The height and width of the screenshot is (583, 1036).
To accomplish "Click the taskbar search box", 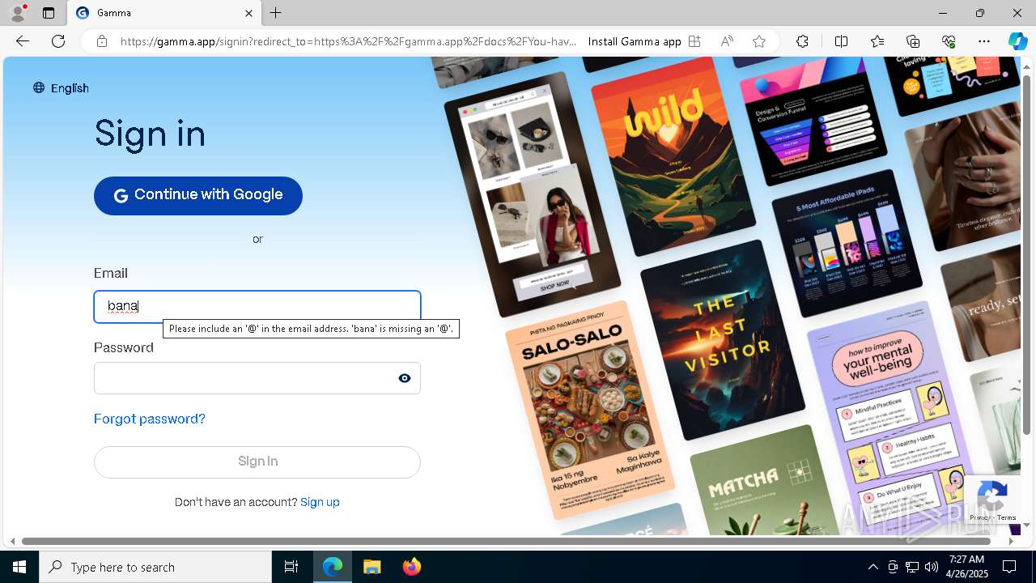I will [x=155, y=567].
